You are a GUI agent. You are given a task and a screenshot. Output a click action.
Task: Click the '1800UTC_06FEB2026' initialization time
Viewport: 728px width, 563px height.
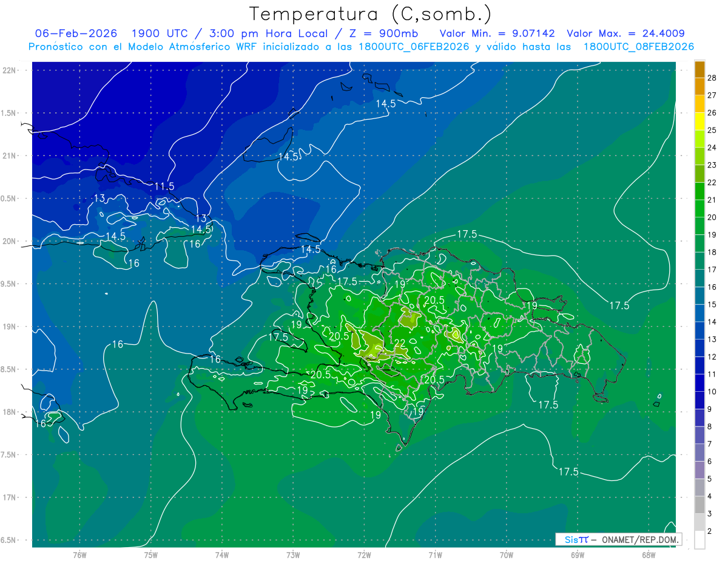pos(411,47)
